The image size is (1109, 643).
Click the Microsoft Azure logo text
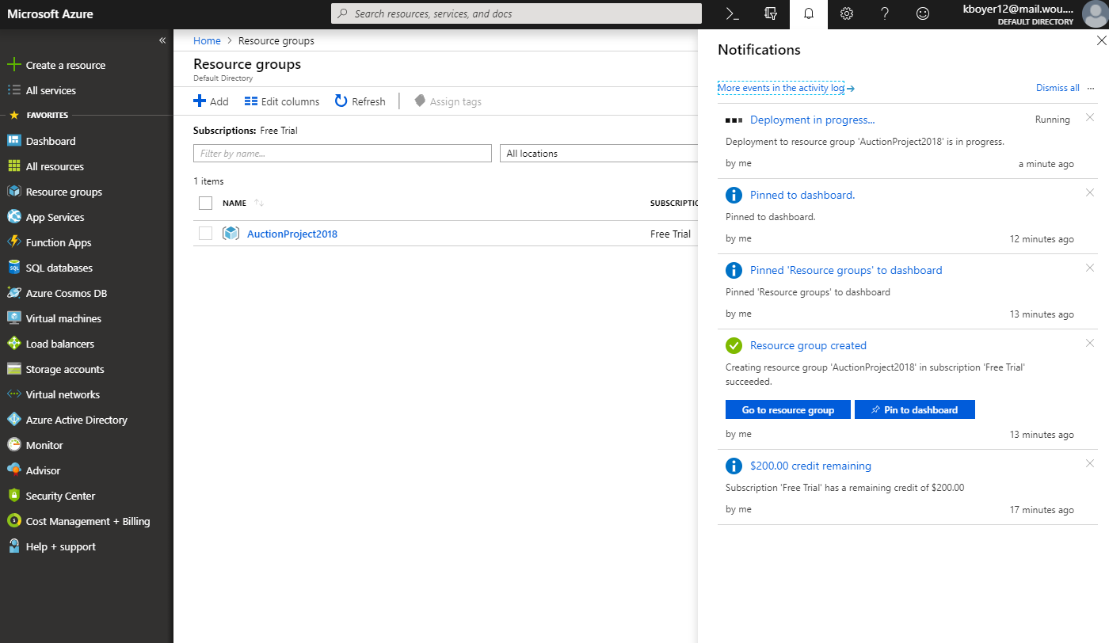pyautogui.click(x=50, y=14)
